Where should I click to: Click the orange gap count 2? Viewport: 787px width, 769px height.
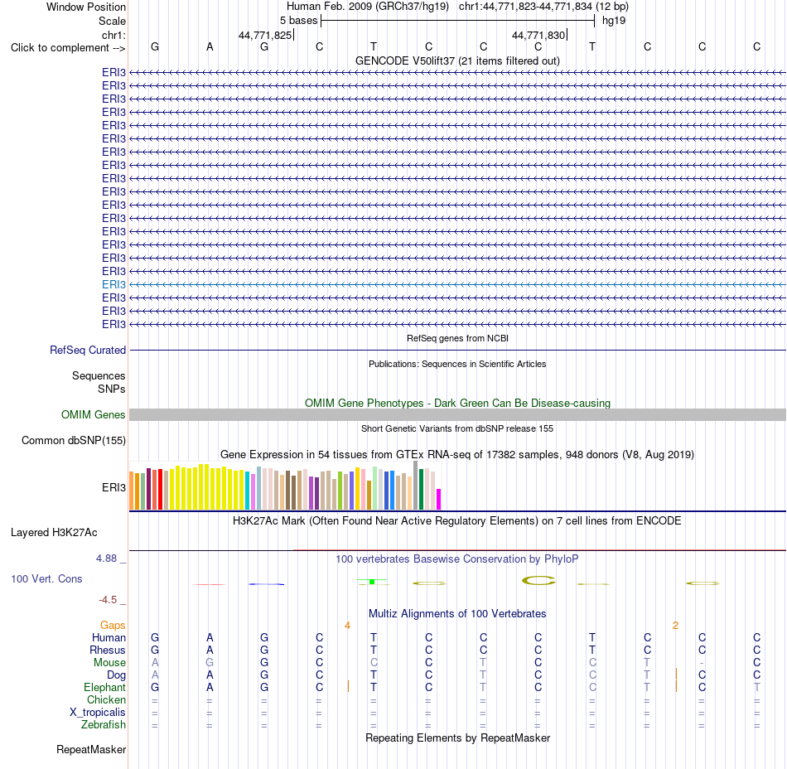tap(675, 626)
